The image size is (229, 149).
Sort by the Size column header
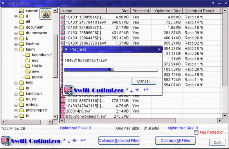click(119, 11)
